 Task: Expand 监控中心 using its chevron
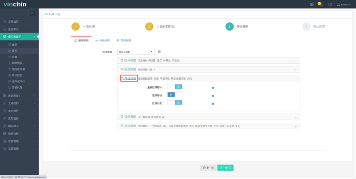pyautogui.click(x=34, y=29)
